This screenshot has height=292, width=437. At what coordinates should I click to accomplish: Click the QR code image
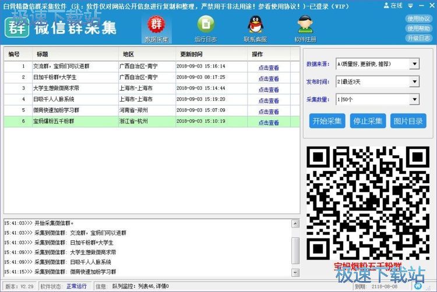point(368,203)
